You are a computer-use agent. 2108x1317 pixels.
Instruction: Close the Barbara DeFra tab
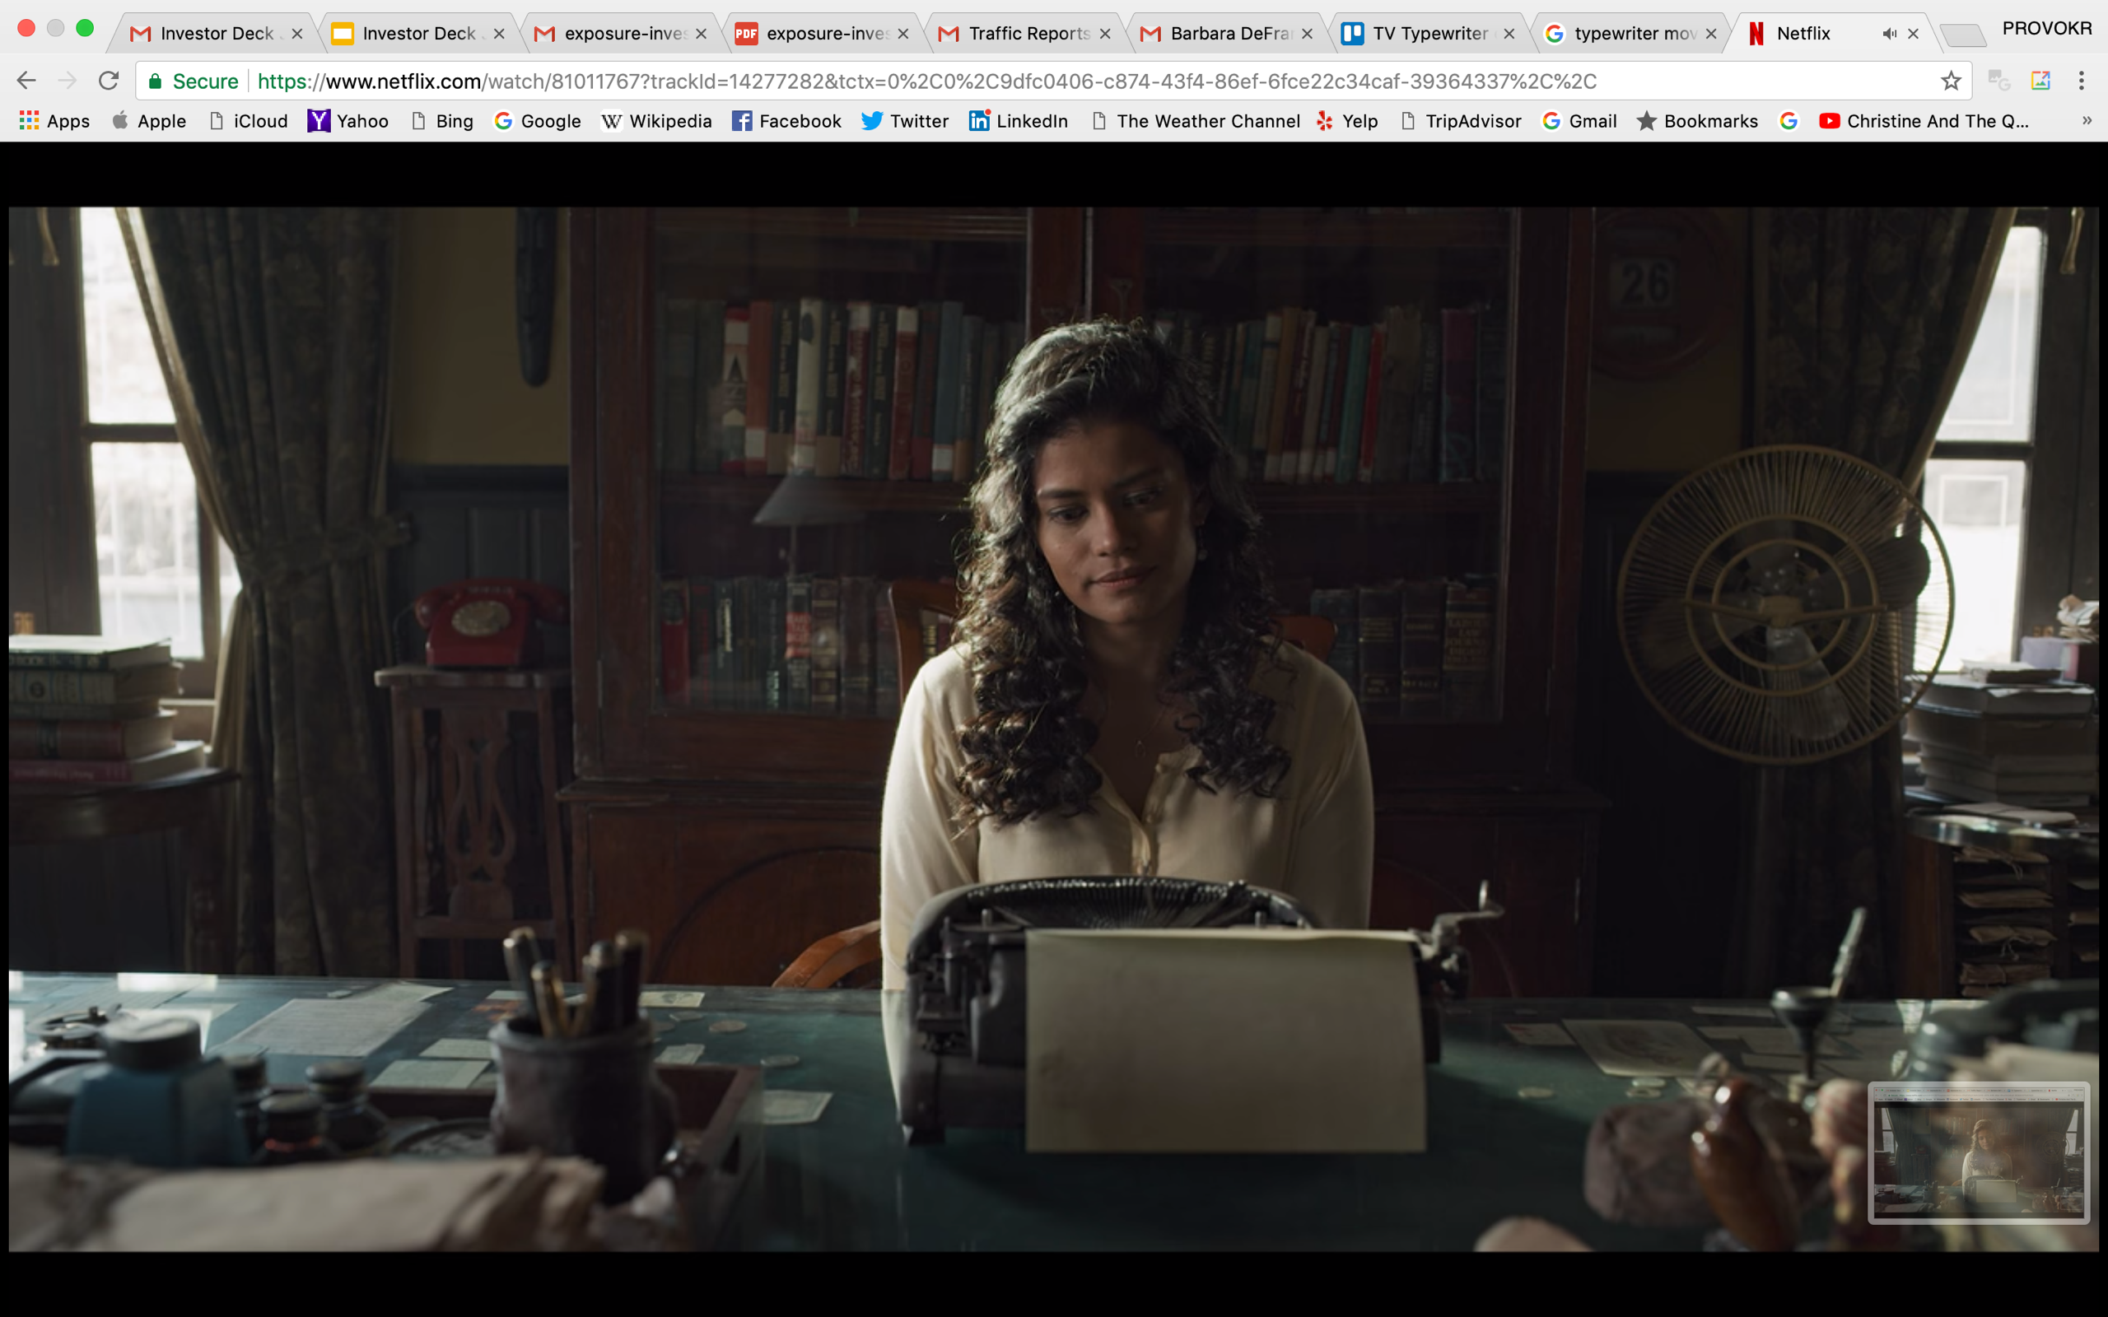1307,34
